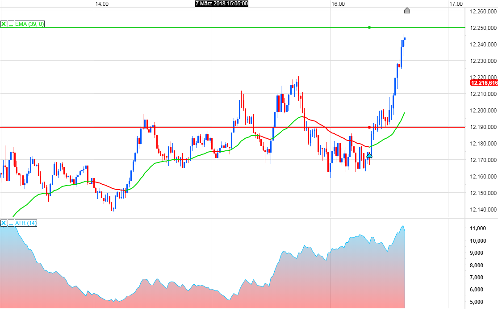Remove the ATR (14) indicator via its X icon
498x311 pixels.
click(3, 223)
